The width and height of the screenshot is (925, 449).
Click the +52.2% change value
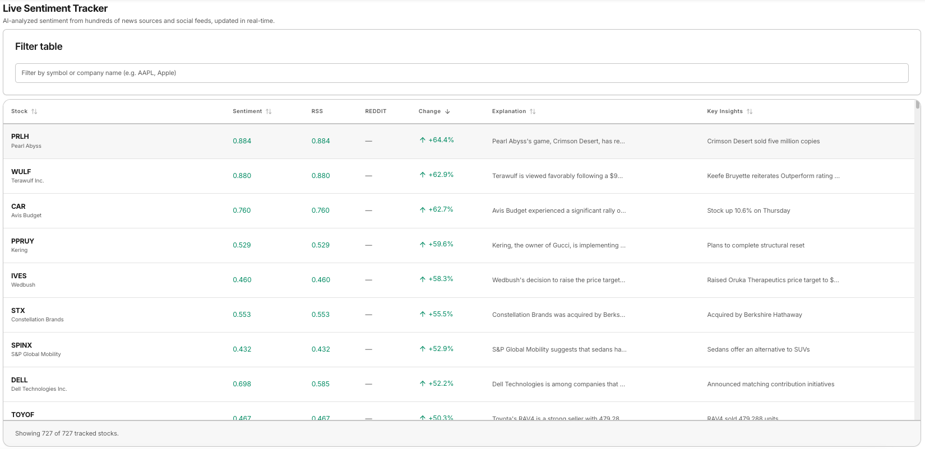[x=441, y=383]
